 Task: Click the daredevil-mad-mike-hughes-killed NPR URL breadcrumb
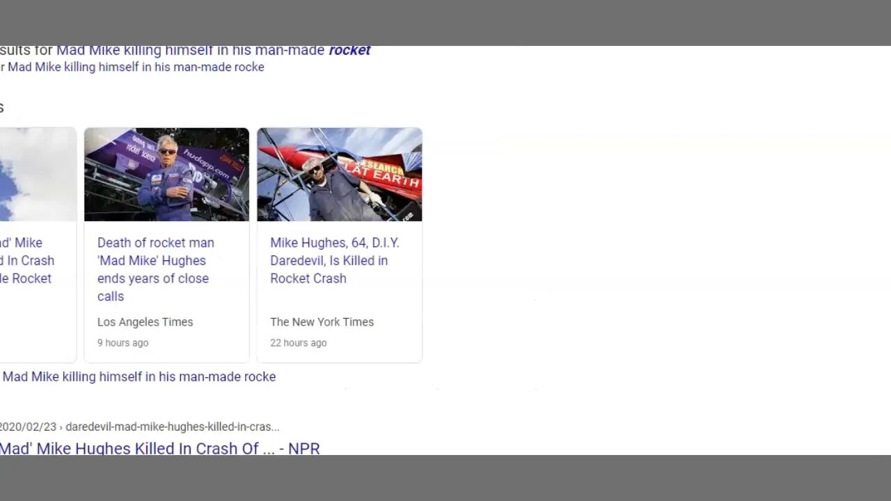tap(139, 427)
